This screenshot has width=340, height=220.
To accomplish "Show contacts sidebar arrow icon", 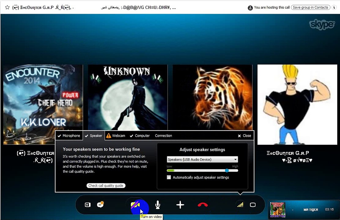I will [88, 205].
